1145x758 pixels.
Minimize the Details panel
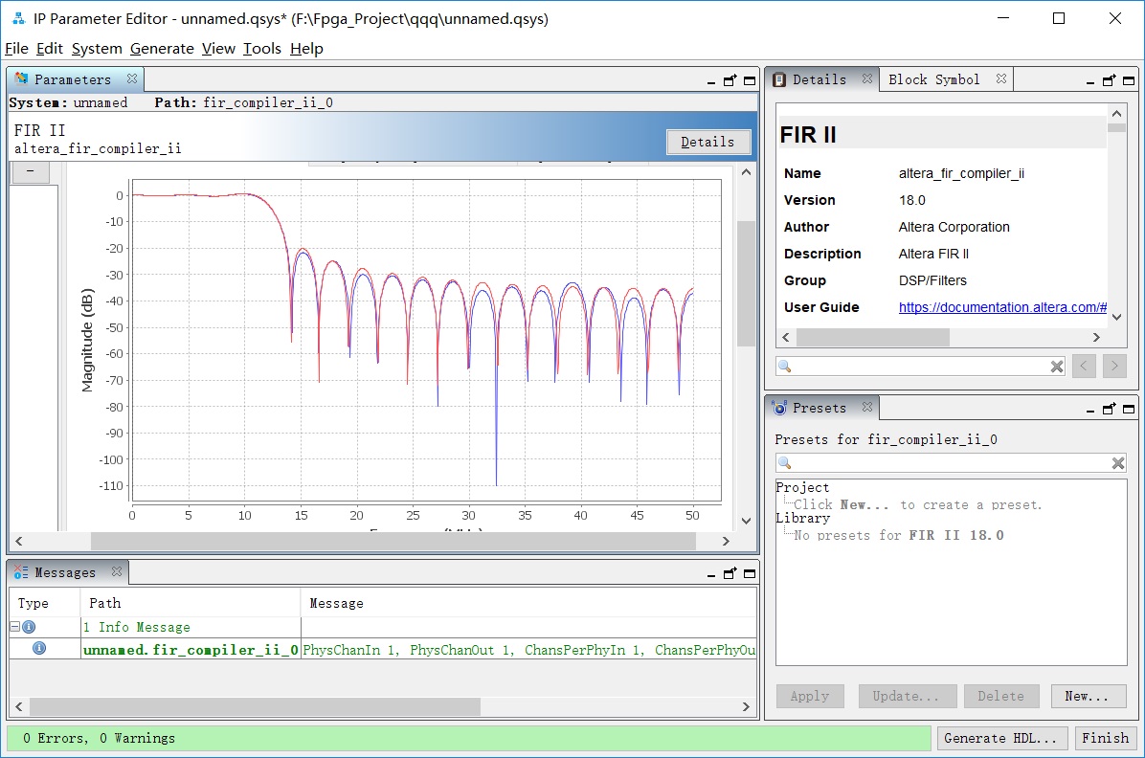point(1090,81)
